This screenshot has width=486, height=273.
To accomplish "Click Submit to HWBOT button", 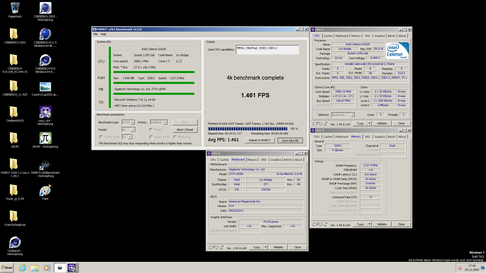I will click(x=259, y=140).
